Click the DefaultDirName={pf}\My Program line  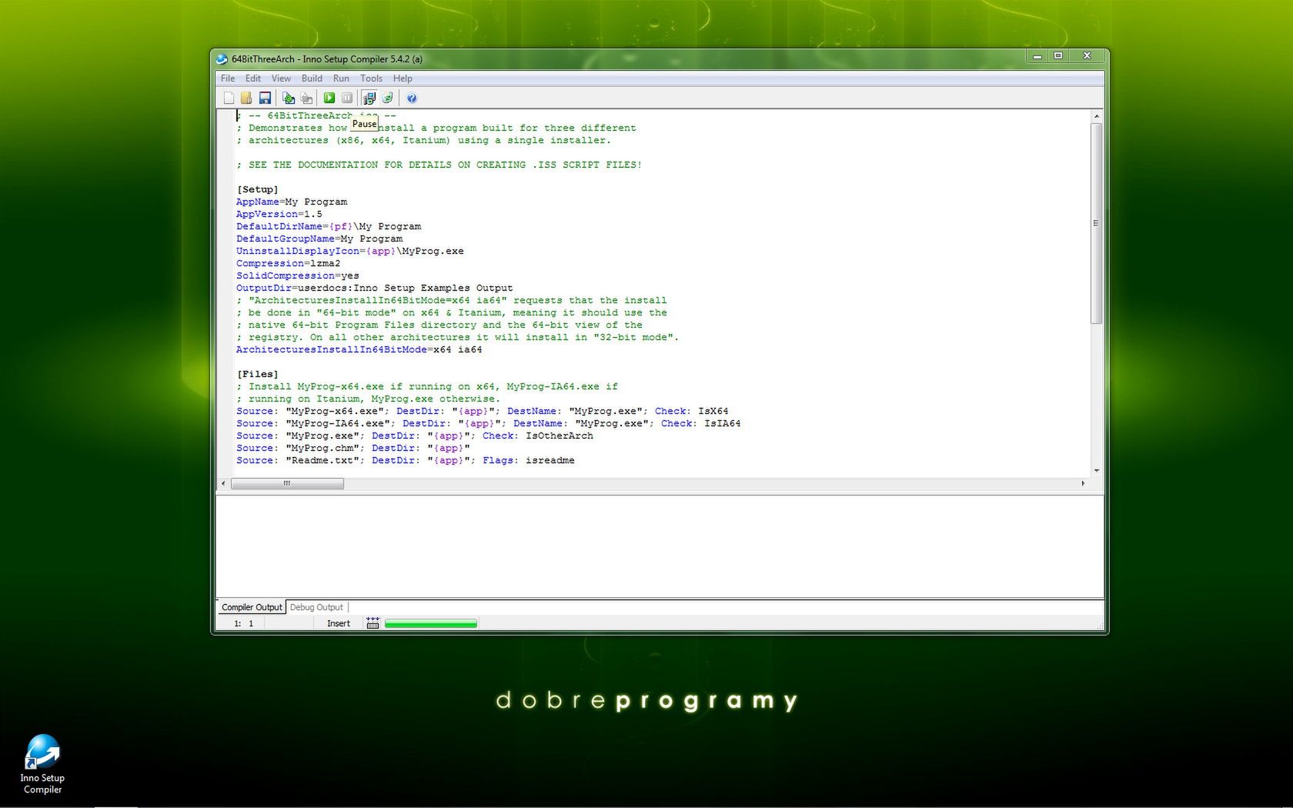point(329,226)
